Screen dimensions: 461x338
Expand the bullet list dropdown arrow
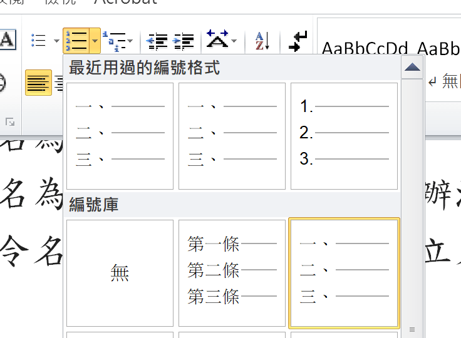pyautogui.click(x=56, y=42)
